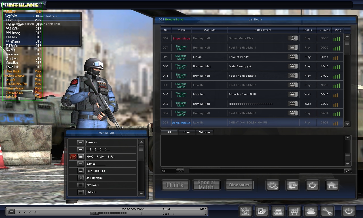Screen dimensions: 363x218
Task: Select CHEAT GAK BOLEH MASUK room
Action: [x=252, y=123]
